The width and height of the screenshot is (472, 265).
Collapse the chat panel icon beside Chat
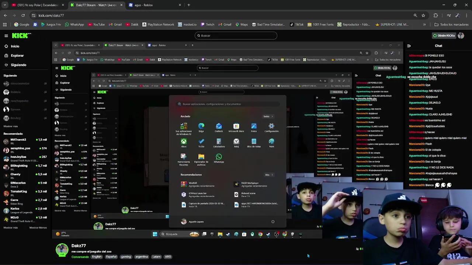click(x=409, y=46)
